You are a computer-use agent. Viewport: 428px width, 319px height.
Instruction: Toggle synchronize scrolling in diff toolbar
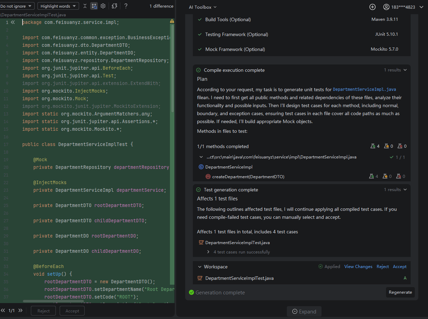click(94, 6)
